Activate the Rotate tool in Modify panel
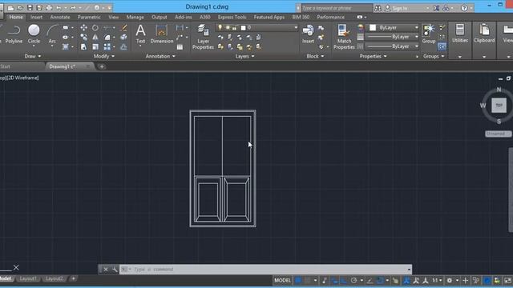Screen dimensions: 513x288 point(95,28)
